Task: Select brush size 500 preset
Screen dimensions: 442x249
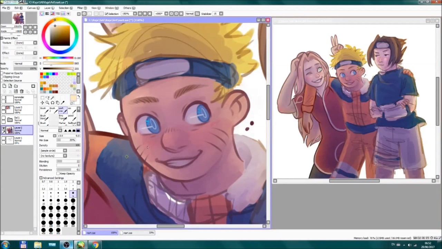Action: (x=58, y=231)
